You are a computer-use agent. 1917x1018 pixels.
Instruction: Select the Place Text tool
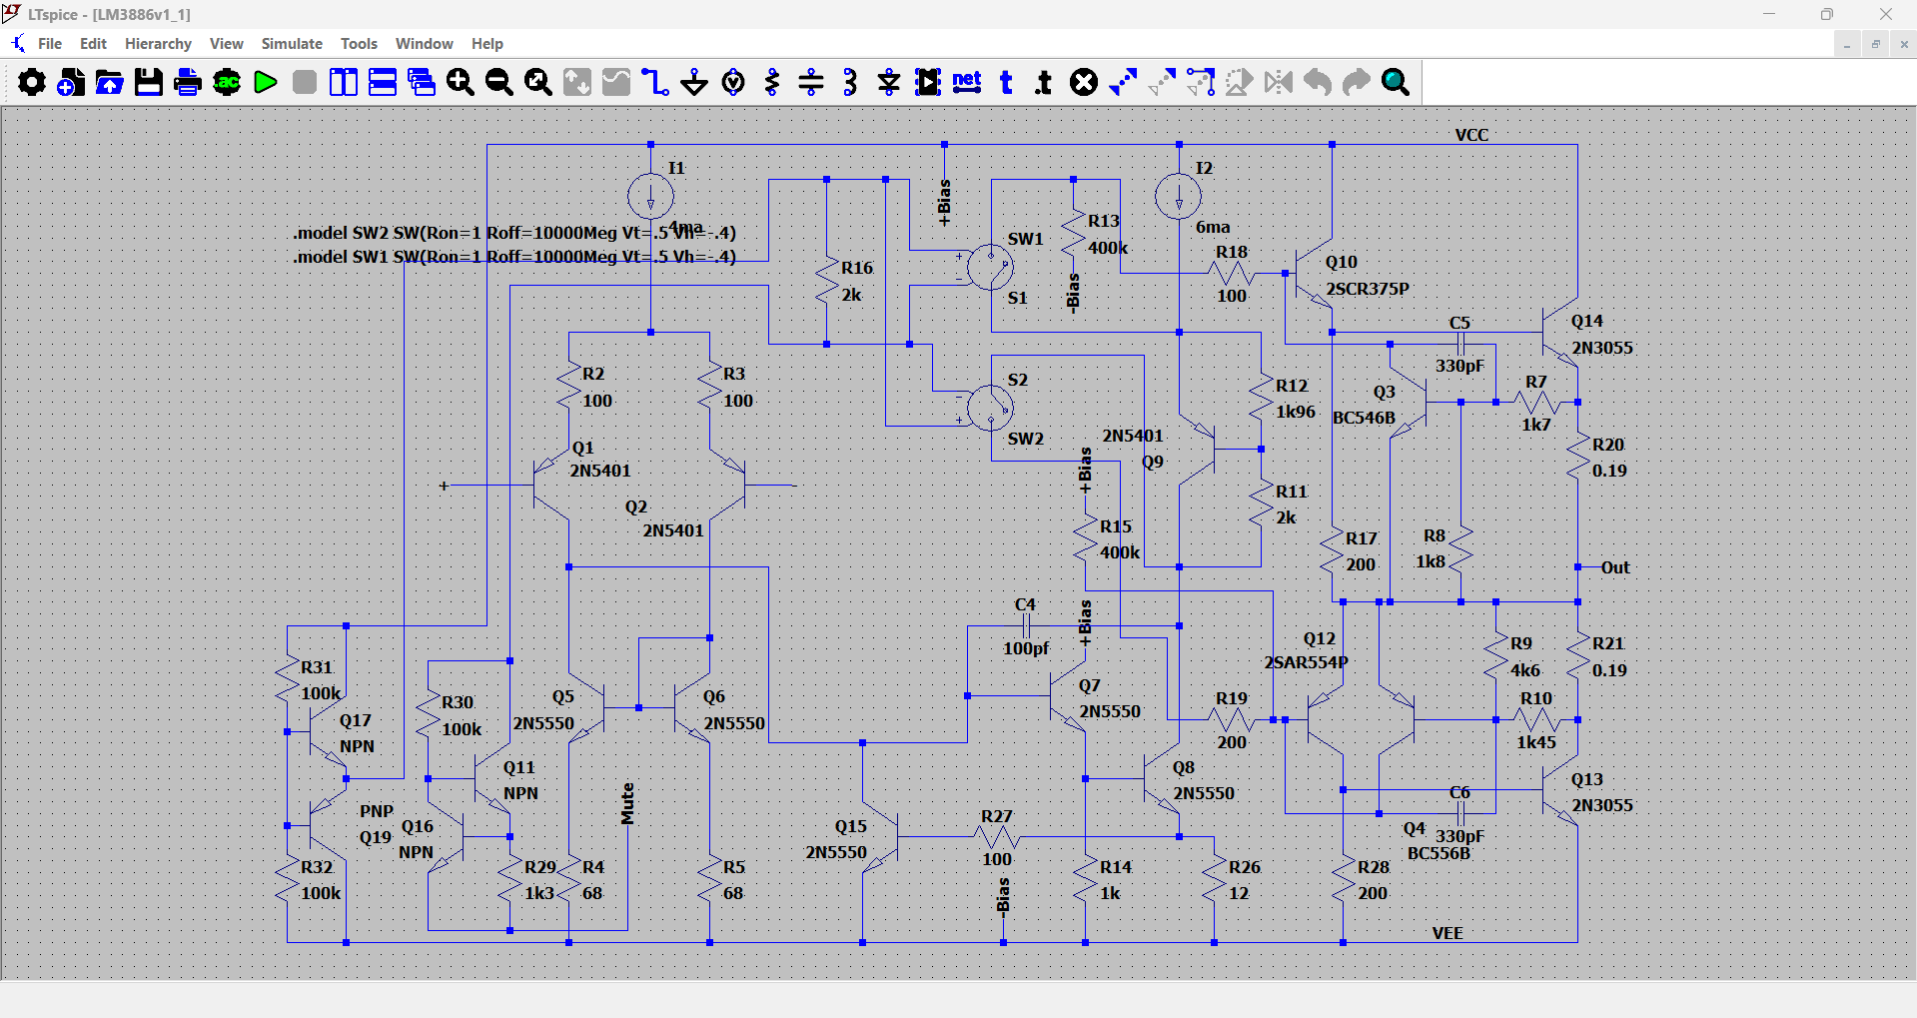[x=1006, y=82]
